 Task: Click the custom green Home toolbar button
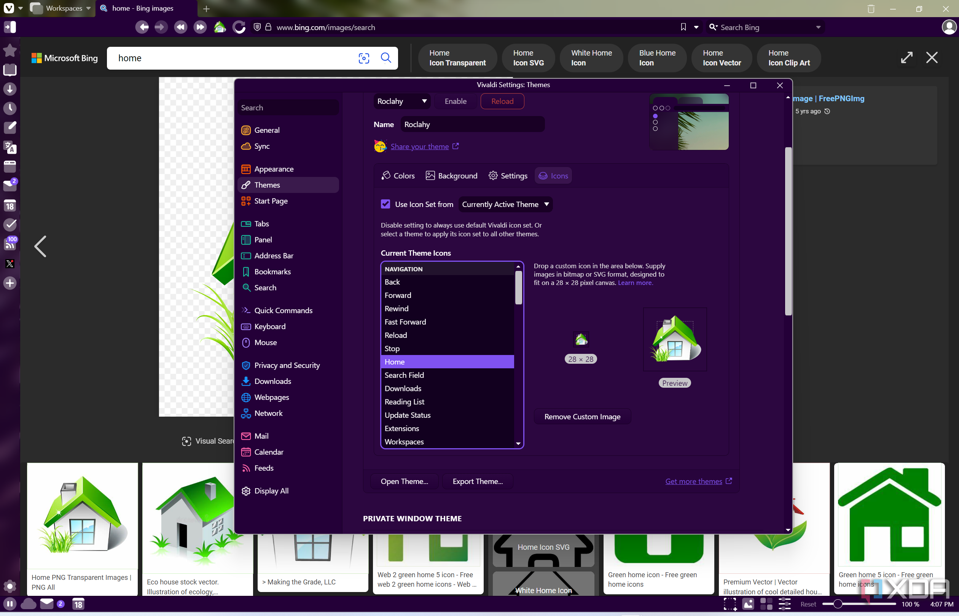tap(220, 27)
